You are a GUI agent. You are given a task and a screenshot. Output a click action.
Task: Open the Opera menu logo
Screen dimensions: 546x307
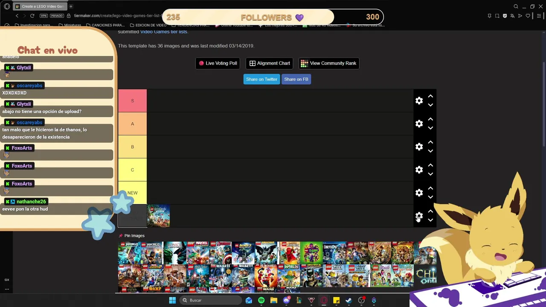(x=7, y=6)
